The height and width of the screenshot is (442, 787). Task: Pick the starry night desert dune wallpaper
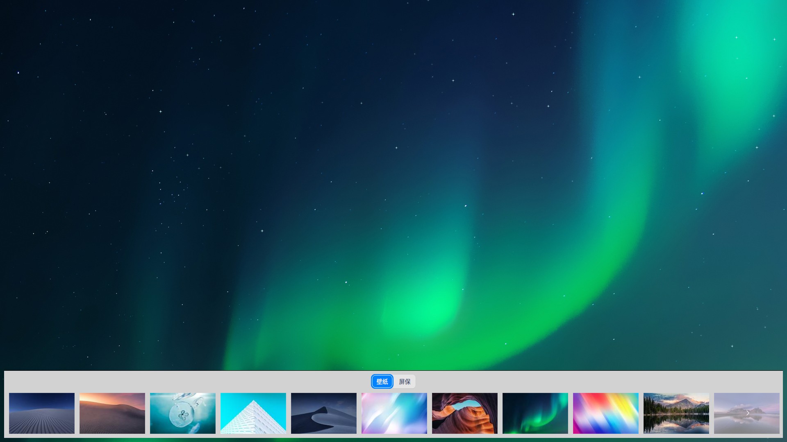42,413
